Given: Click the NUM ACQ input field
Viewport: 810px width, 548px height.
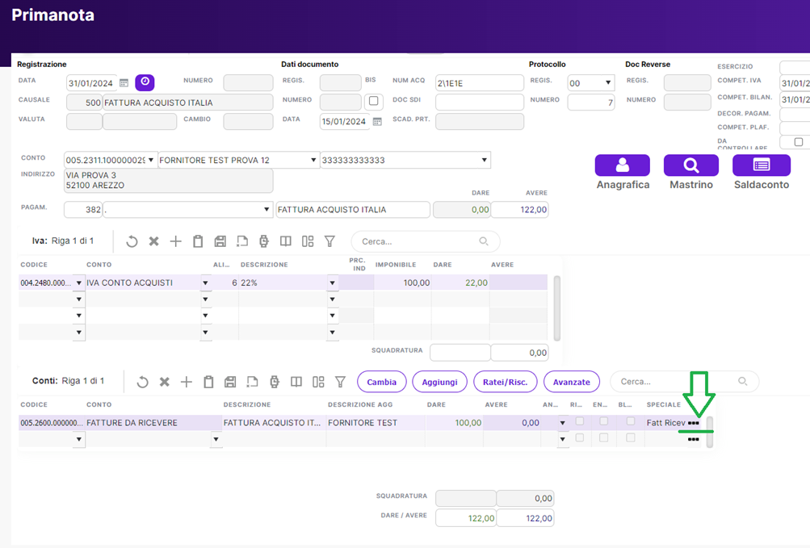Looking at the screenshot, I should [479, 83].
